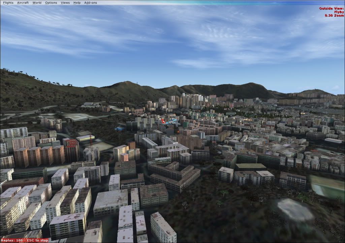The image size is (345, 243).
Task: Open the Options menu
Action: [51, 3]
